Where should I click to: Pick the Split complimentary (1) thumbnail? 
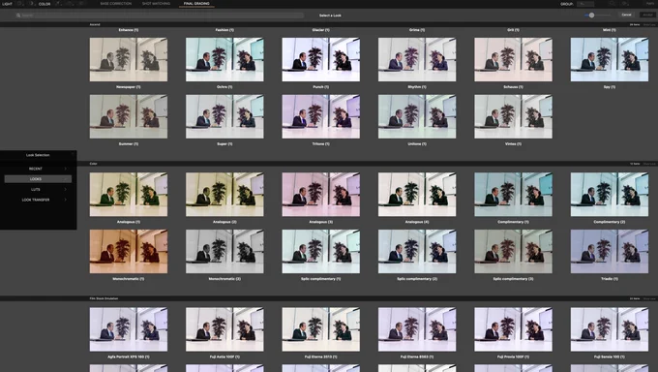pos(320,251)
